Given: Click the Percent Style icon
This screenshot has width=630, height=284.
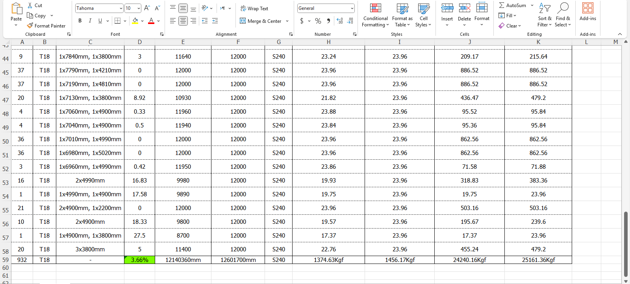Looking at the screenshot, I should coord(318,21).
